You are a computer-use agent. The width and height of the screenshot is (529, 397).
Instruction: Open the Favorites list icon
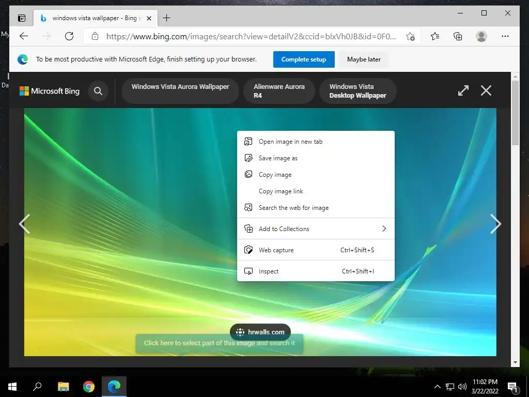click(435, 36)
